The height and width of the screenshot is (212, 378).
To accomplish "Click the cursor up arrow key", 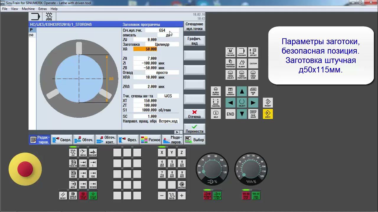I will click(x=242, y=91).
